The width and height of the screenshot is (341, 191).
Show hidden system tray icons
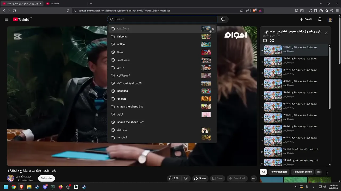click(295, 187)
